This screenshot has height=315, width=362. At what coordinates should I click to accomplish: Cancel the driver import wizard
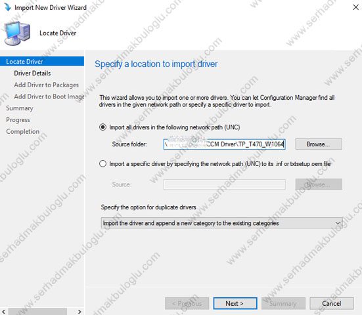point(332,303)
